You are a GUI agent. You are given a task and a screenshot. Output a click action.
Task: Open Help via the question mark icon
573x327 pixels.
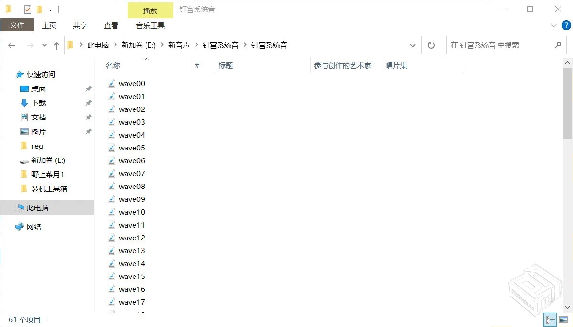566,25
